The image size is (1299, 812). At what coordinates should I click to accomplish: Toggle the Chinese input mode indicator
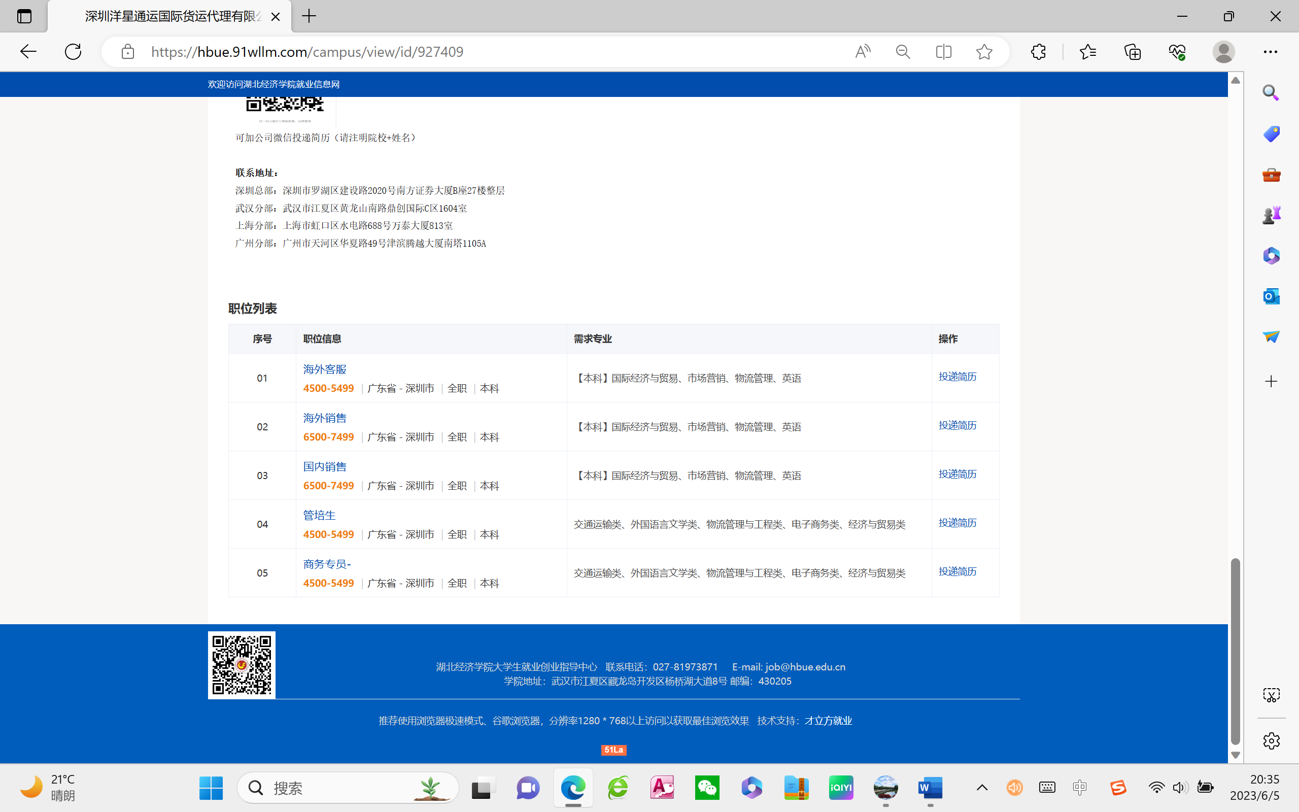(x=1079, y=787)
